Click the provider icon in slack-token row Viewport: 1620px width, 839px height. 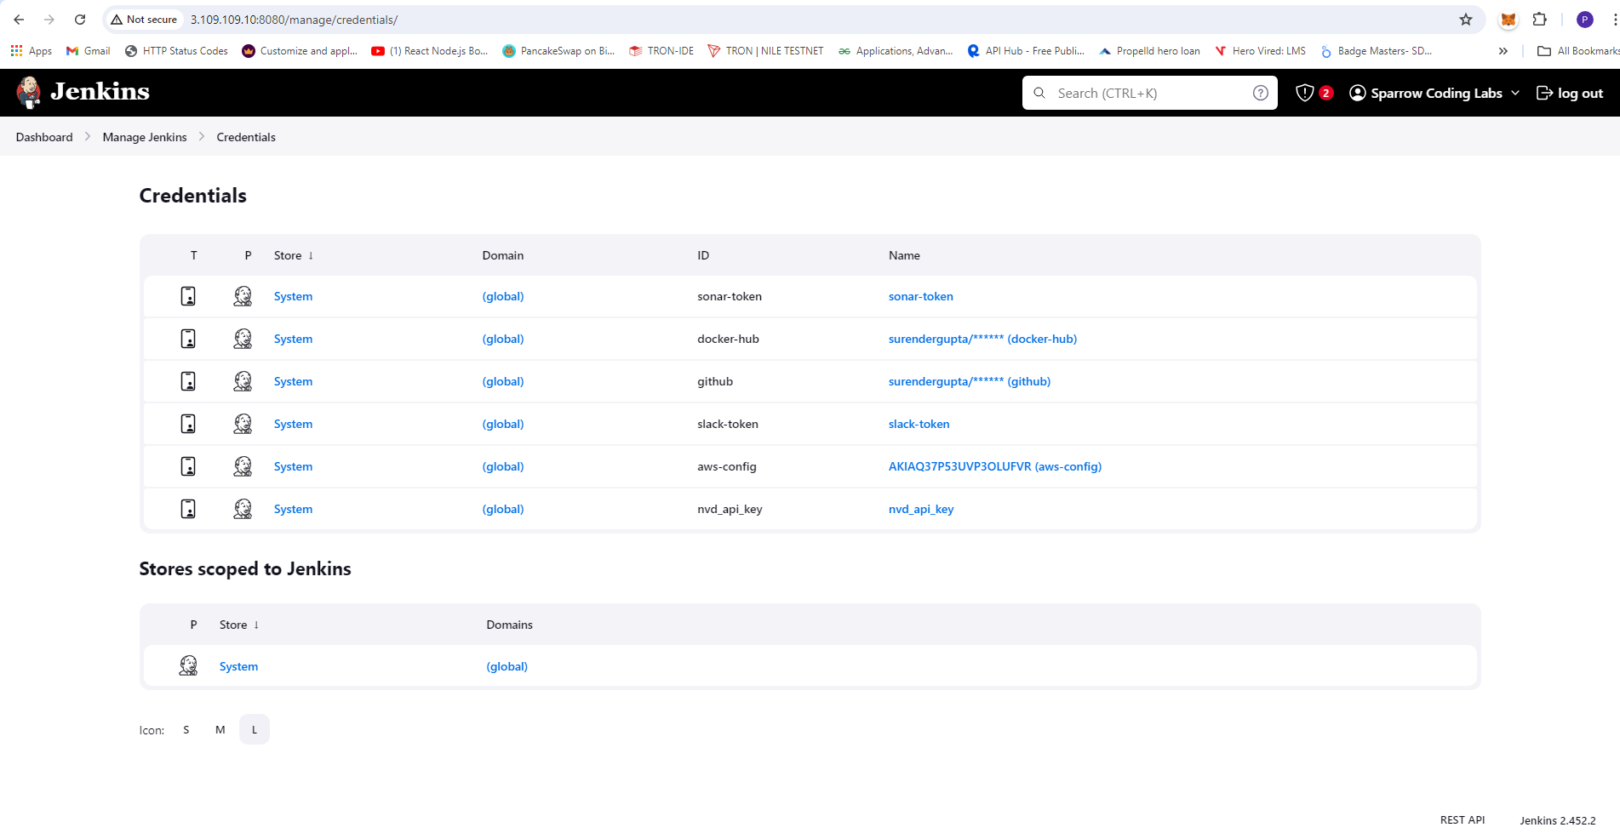pos(243,424)
